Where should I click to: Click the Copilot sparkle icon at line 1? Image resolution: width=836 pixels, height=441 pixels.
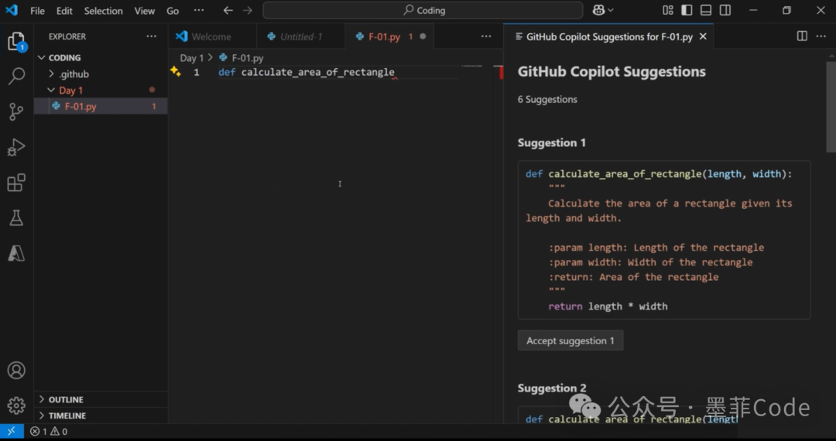[x=176, y=71]
